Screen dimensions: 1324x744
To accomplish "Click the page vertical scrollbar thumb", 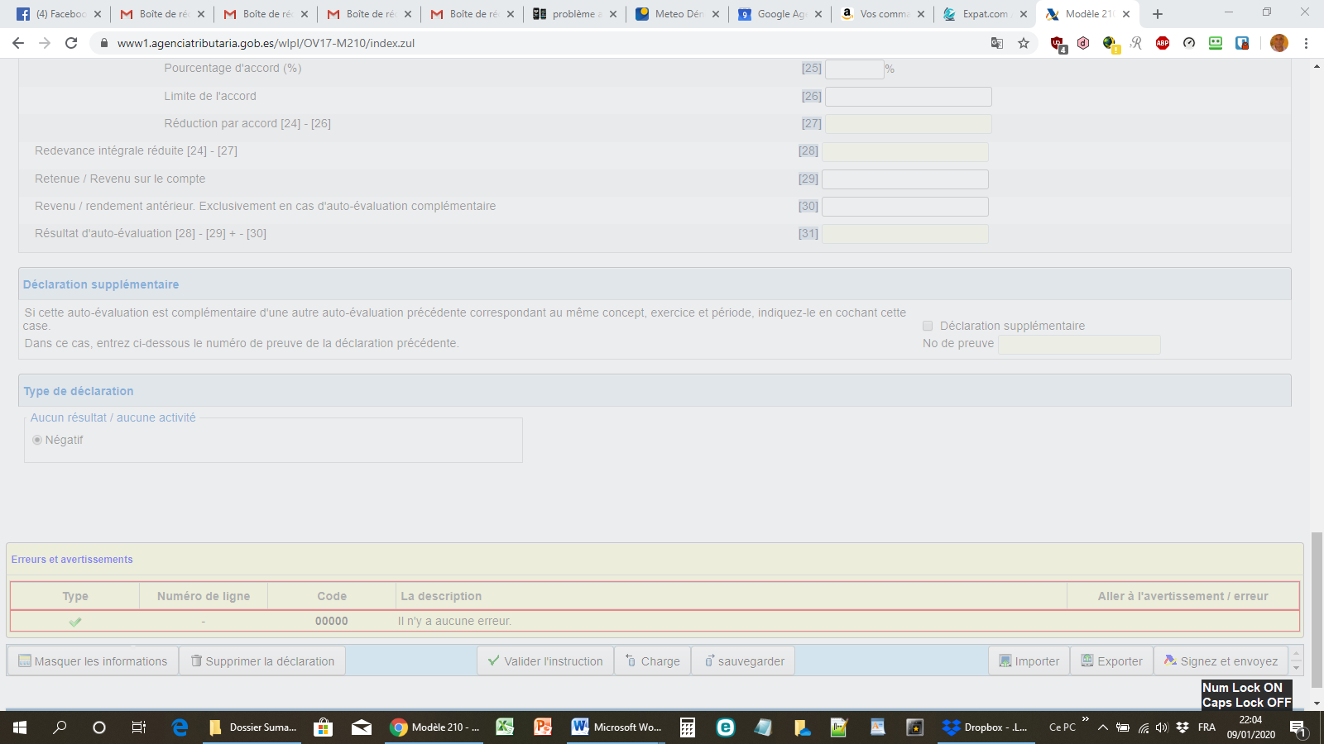I will [1317, 612].
